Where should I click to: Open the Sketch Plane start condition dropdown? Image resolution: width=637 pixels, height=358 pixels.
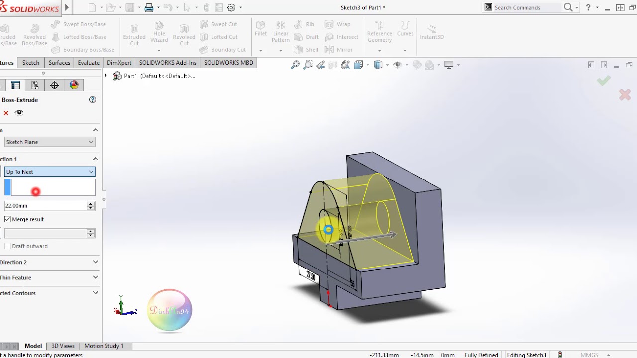[x=49, y=142]
